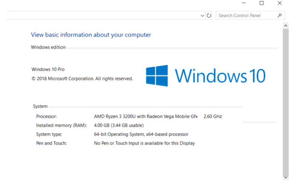Click the Search Control Panel field
The image size is (295, 184).
tap(250, 15)
